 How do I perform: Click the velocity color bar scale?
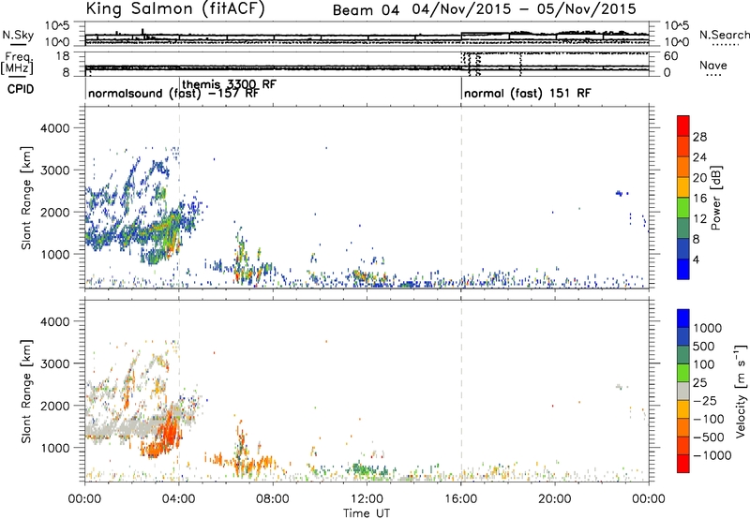(x=683, y=391)
